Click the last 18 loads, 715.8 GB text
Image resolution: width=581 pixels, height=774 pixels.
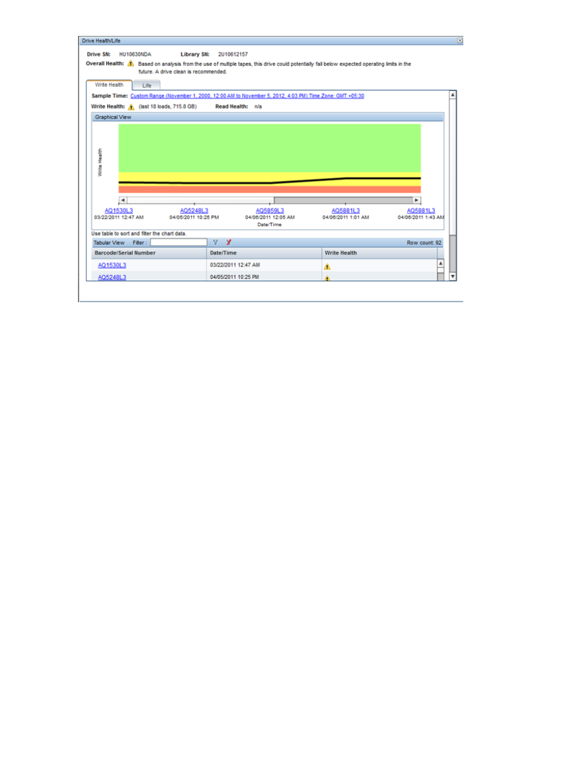(x=167, y=107)
